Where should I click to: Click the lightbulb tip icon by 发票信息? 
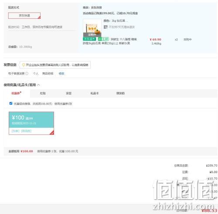pyautogui.click(x=24, y=65)
